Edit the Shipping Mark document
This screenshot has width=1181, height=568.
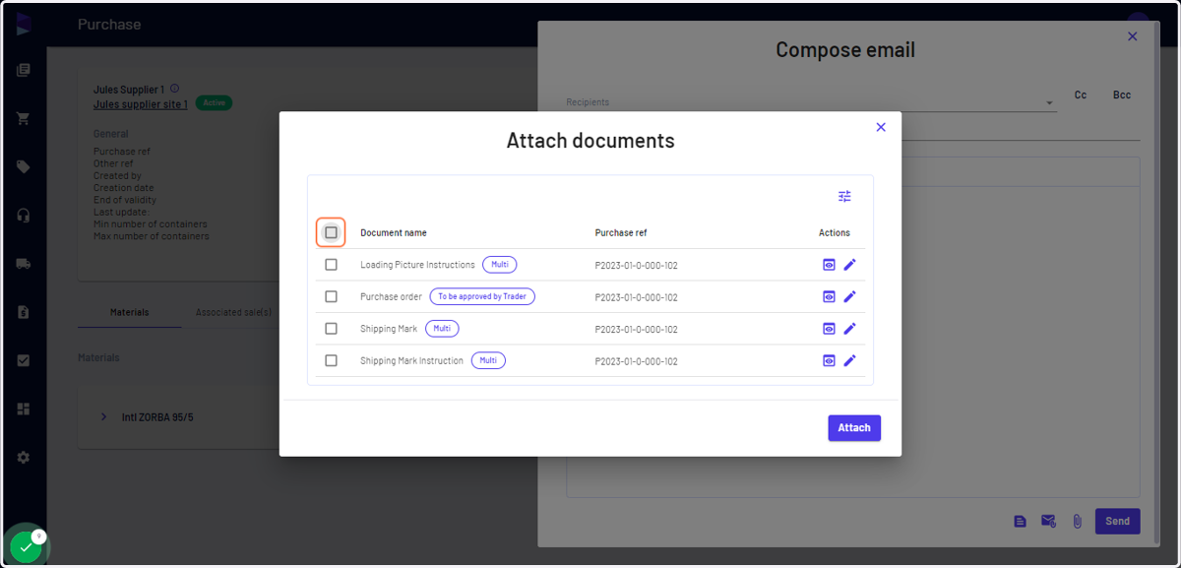(850, 329)
